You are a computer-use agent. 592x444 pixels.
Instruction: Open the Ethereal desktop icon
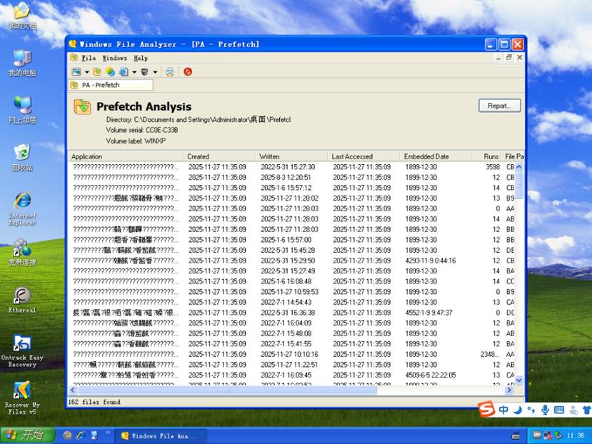[22, 300]
